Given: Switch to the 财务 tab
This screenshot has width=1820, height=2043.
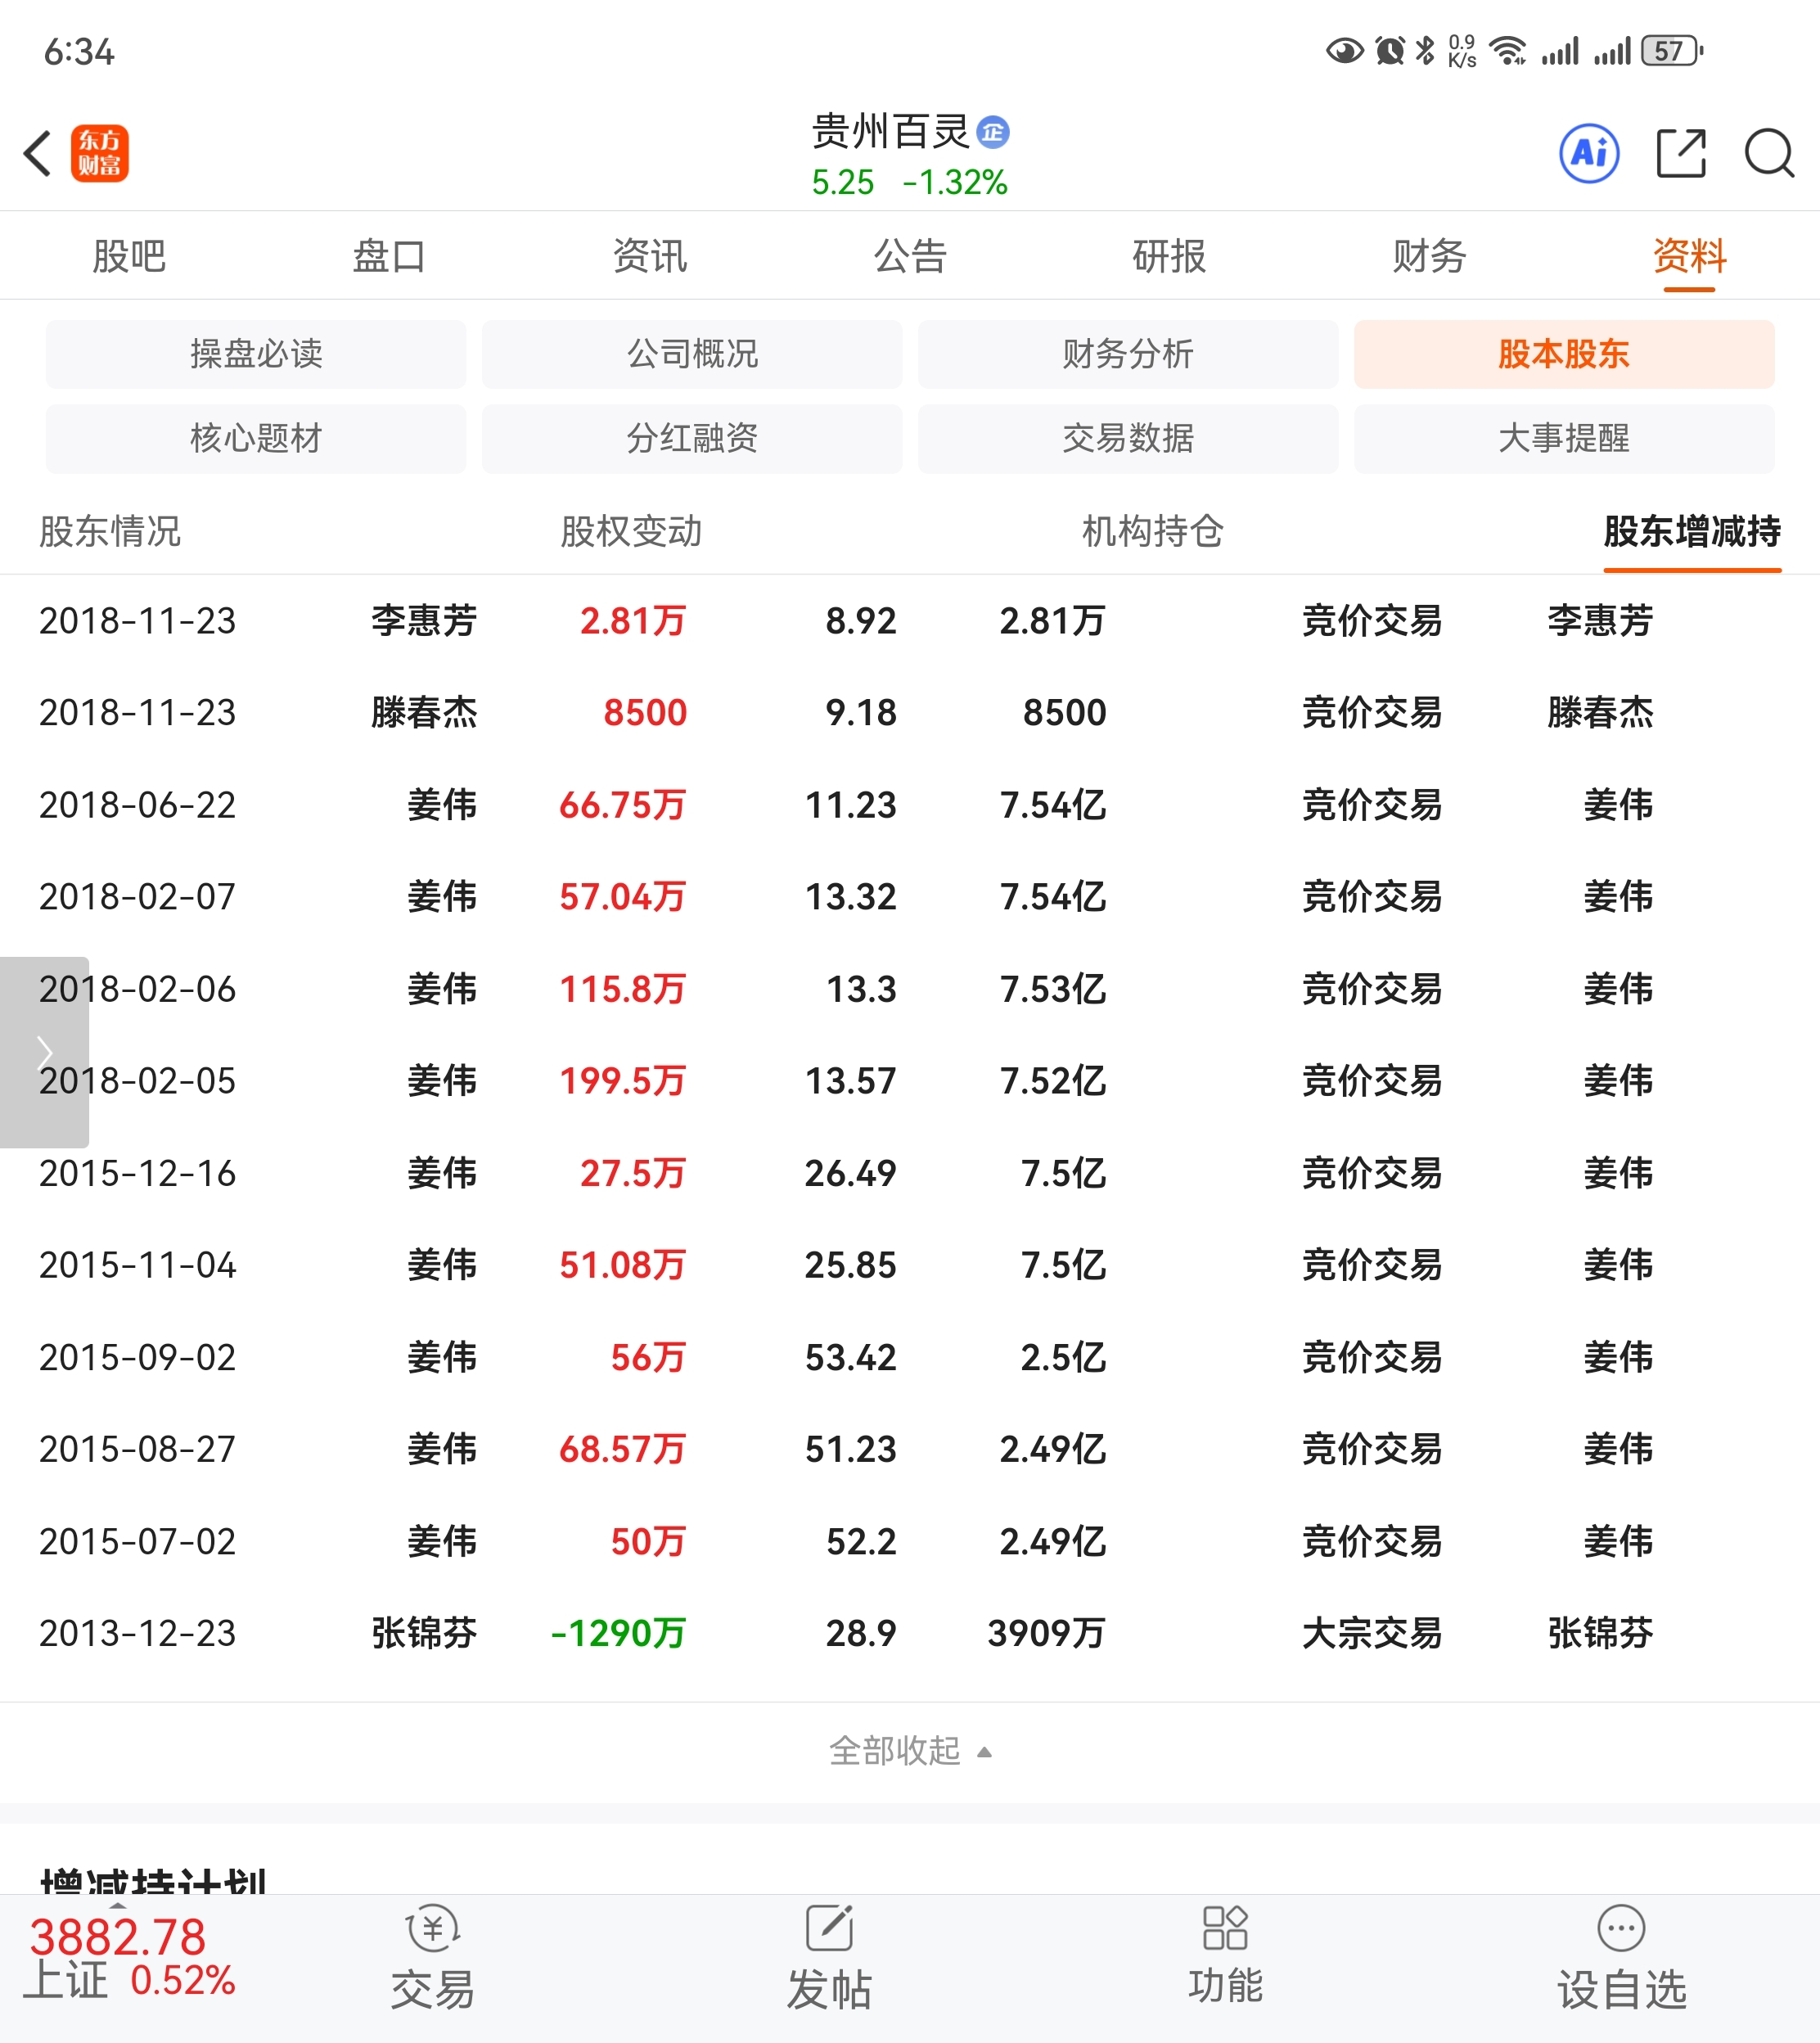Looking at the screenshot, I should [x=1429, y=256].
